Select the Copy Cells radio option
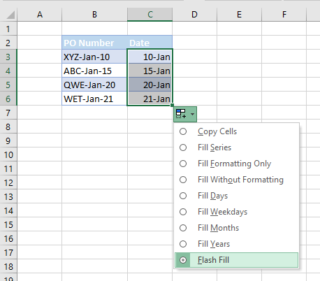This screenshot has height=281, width=320. point(236,131)
